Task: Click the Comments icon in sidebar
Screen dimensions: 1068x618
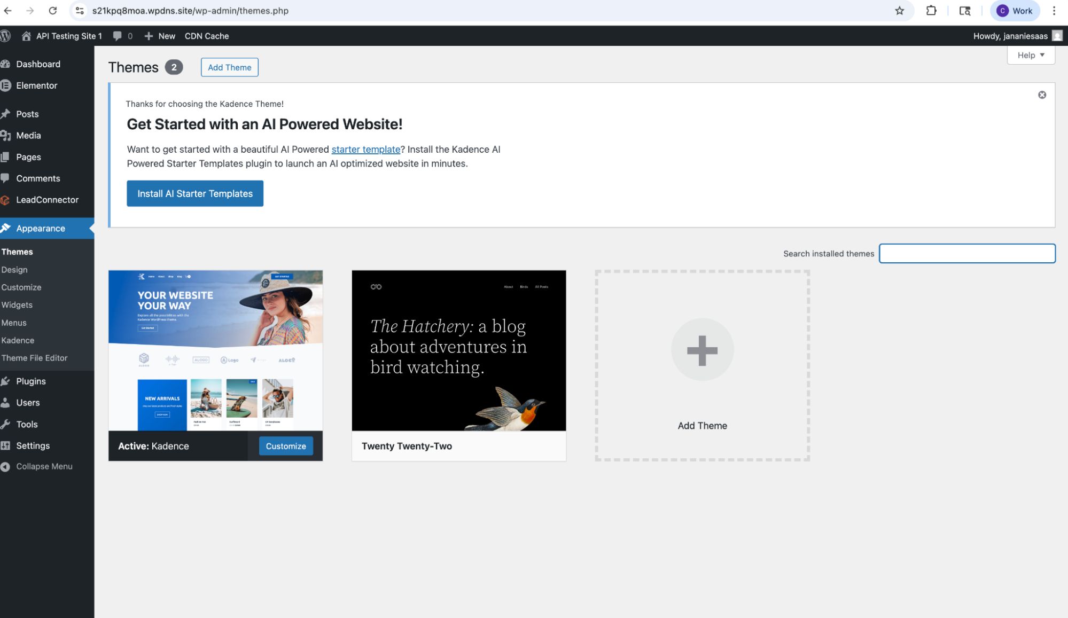Action: (5, 178)
